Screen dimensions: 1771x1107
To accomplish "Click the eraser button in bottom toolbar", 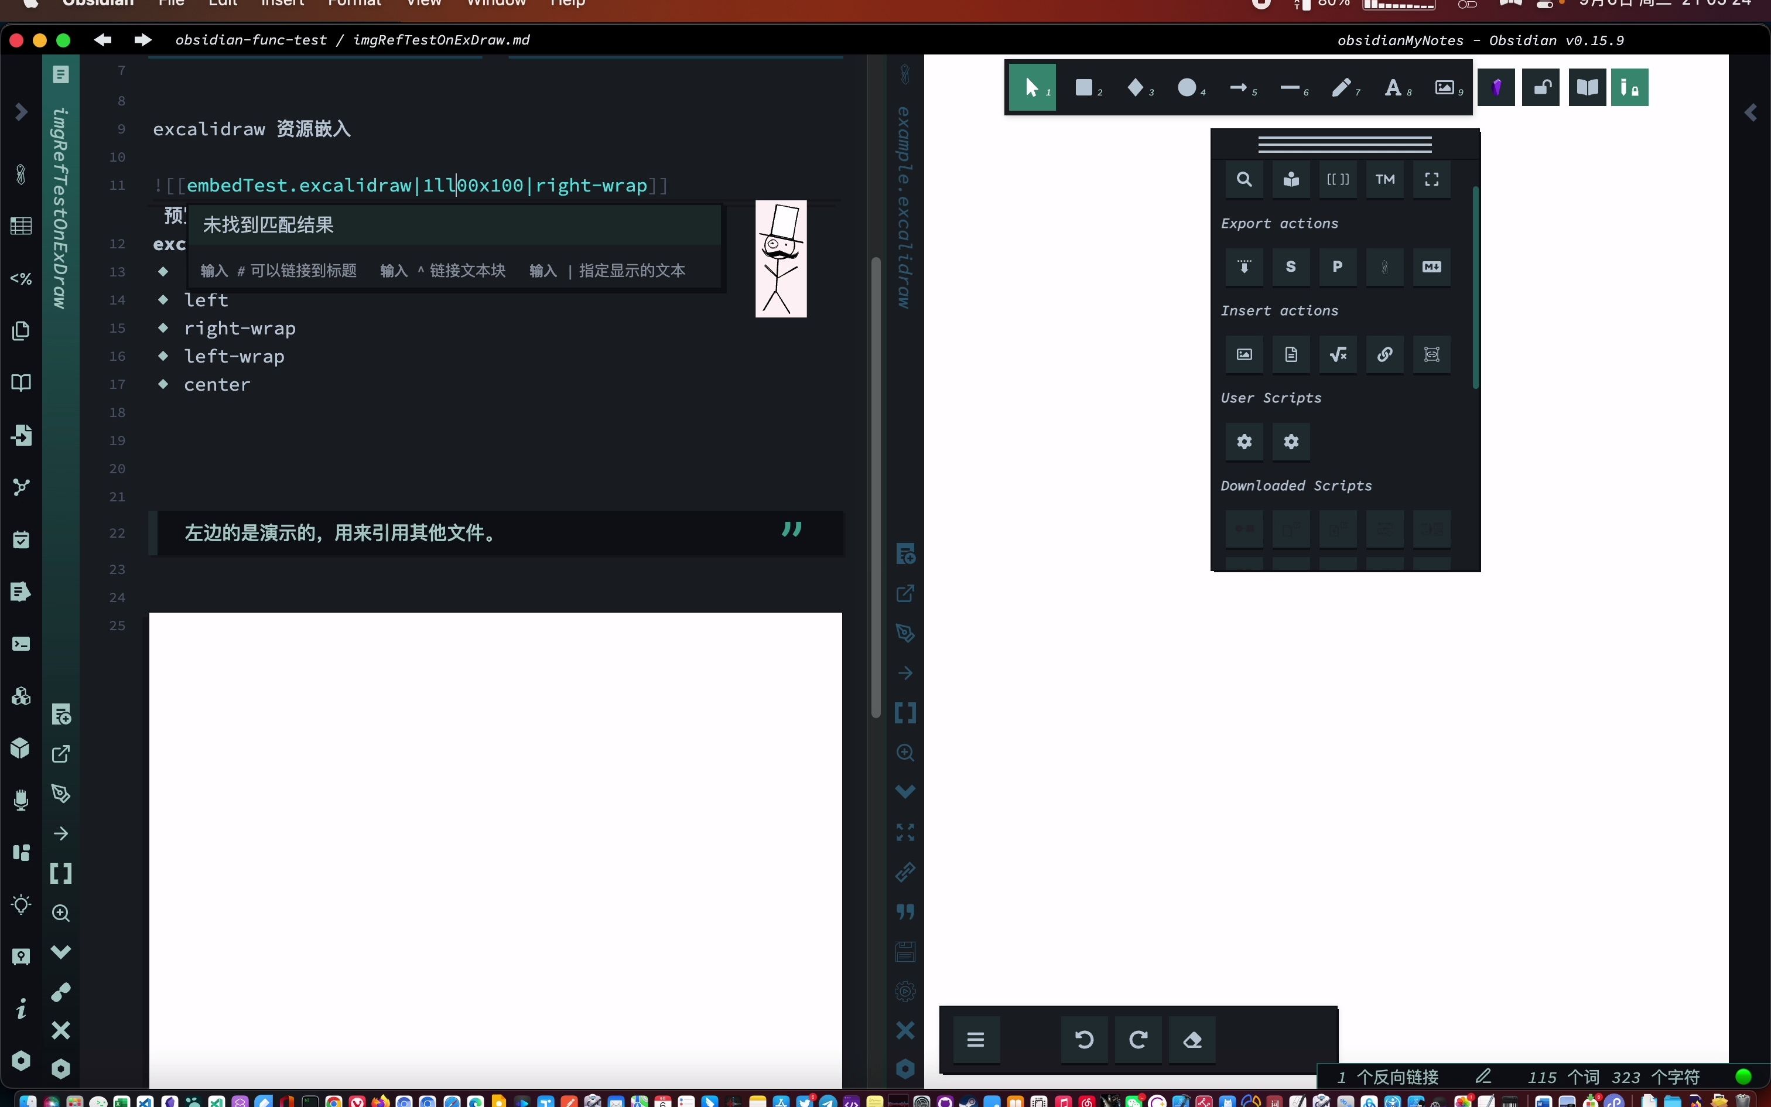I will [x=1192, y=1040].
